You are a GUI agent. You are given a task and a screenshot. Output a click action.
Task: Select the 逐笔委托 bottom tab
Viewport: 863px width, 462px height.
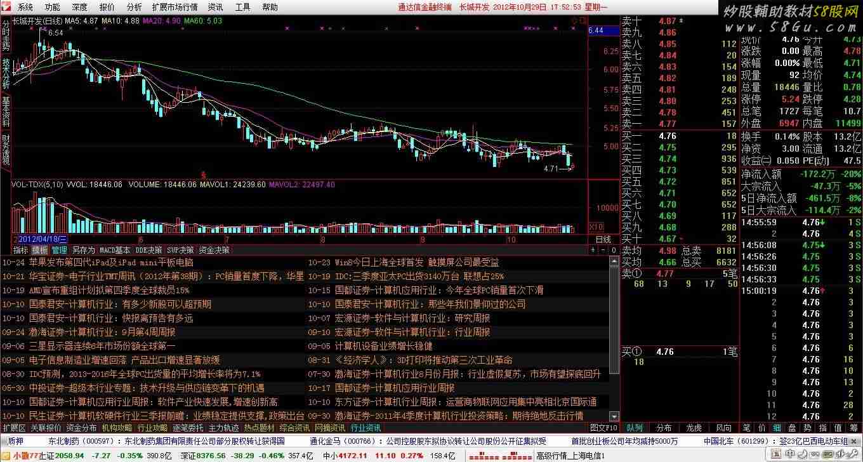(188, 428)
